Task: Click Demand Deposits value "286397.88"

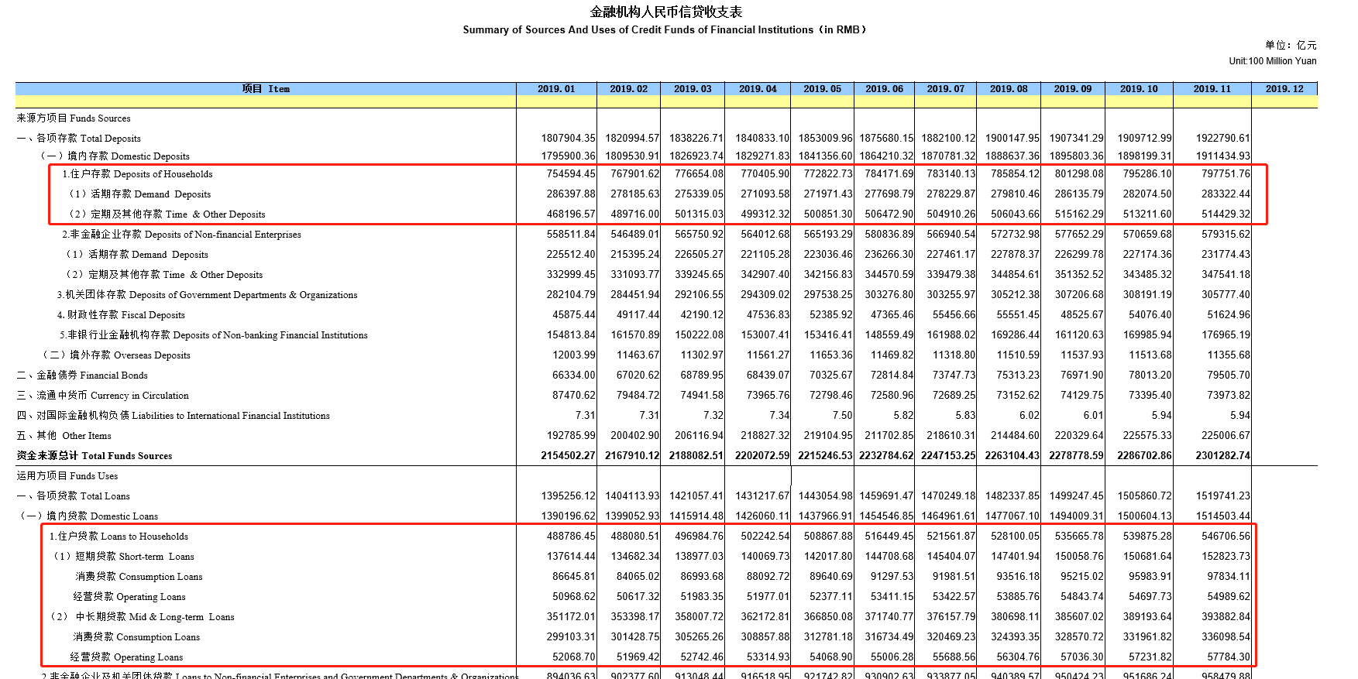Action: (571, 194)
